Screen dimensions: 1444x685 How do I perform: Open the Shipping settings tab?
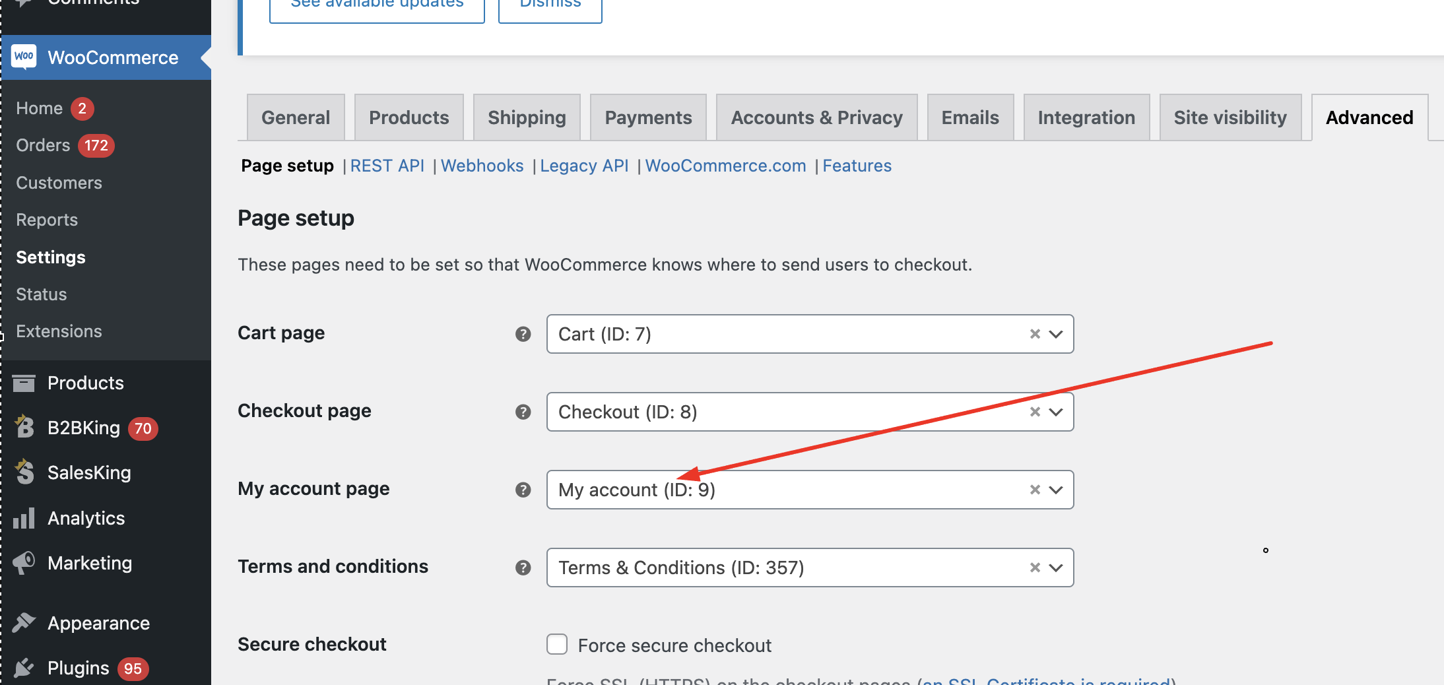pos(527,117)
